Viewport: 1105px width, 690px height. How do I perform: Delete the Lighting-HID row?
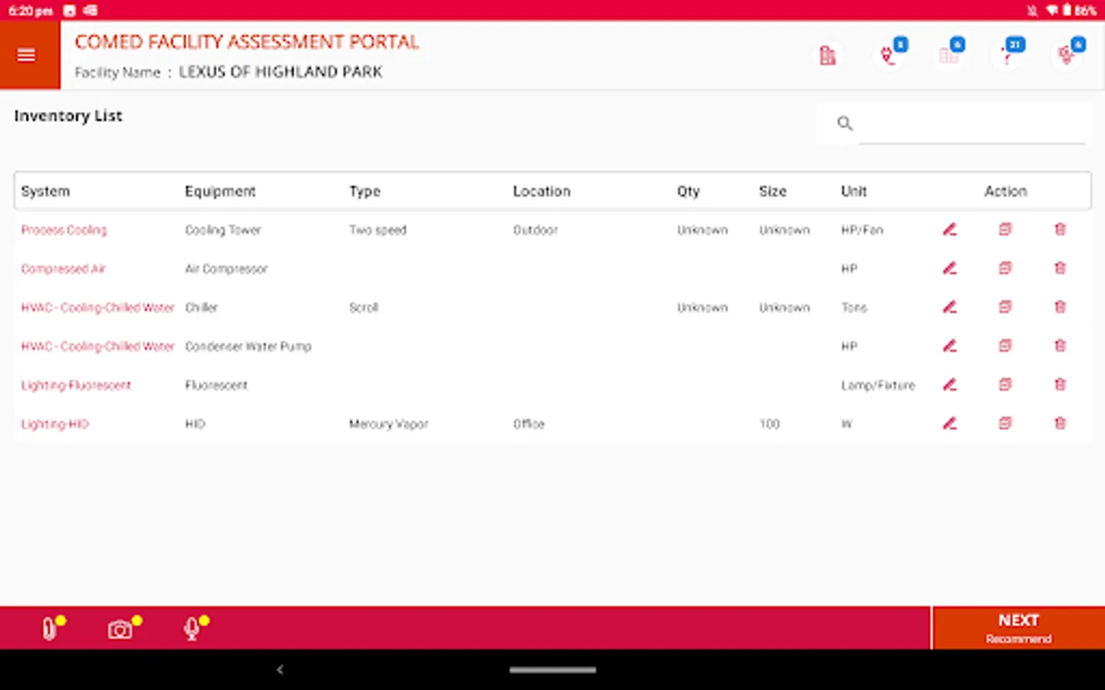tap(1060, 423)
